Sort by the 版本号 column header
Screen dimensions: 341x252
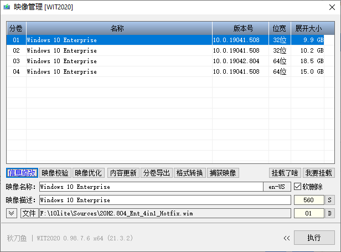[x=240, y=28]
